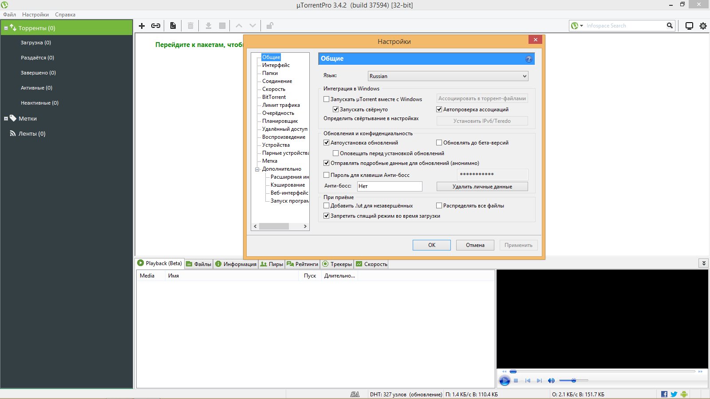Move torrent down in queue arrow

tap(252, 26)
